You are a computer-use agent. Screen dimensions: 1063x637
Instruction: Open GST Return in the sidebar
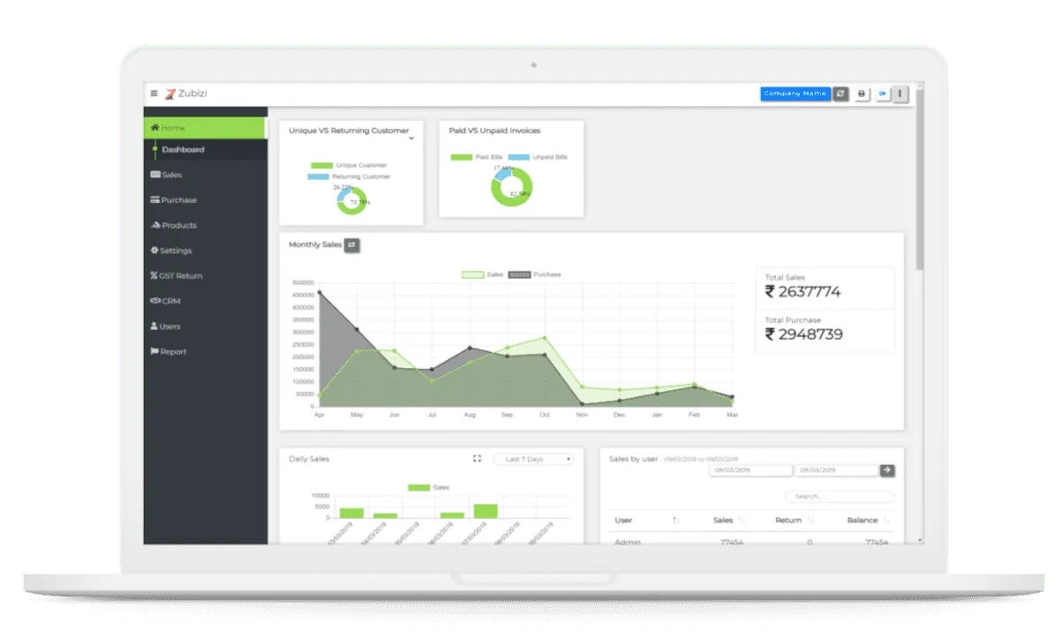[x=177, y=276]
